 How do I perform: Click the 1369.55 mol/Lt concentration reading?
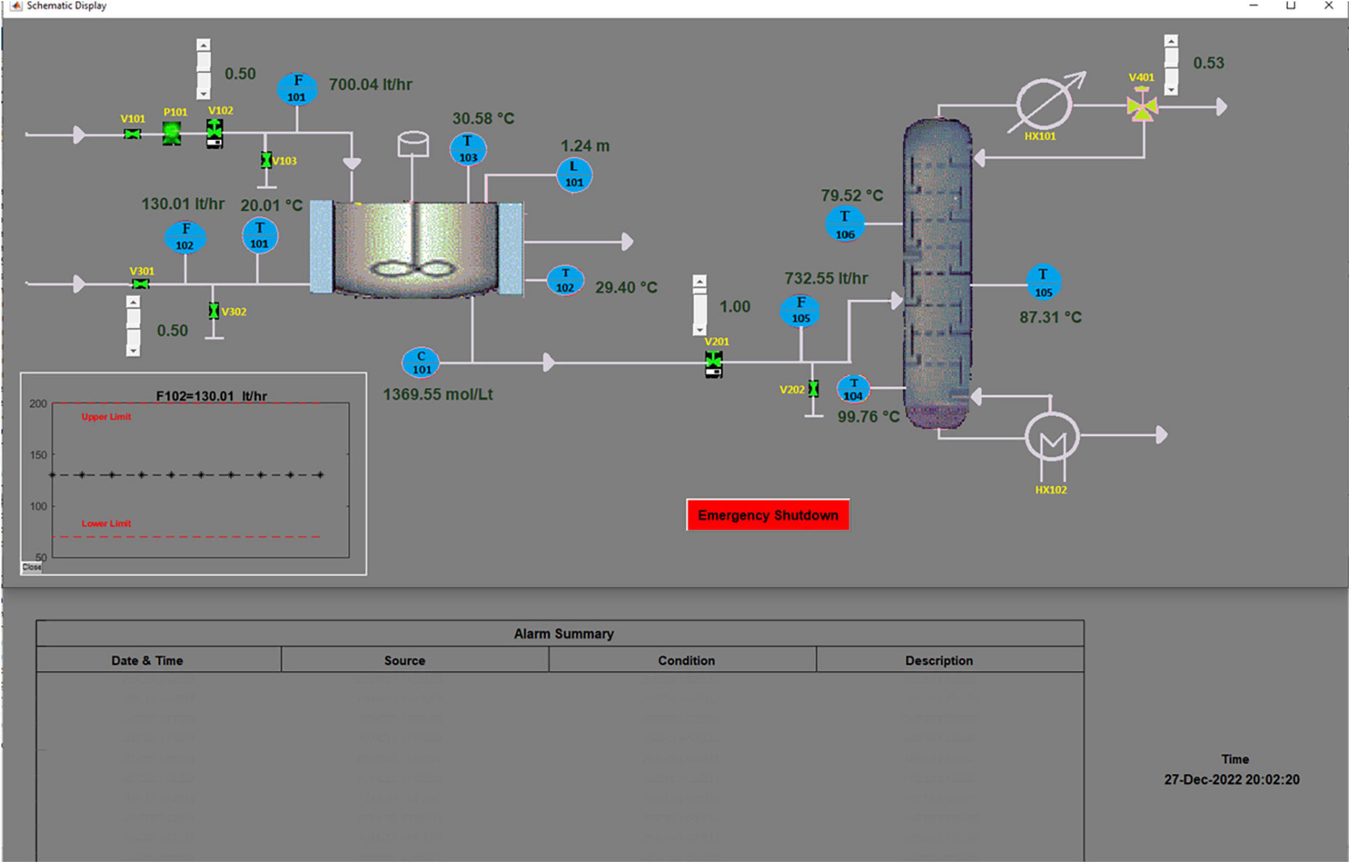pyautogui.click(x=438, y=394)
